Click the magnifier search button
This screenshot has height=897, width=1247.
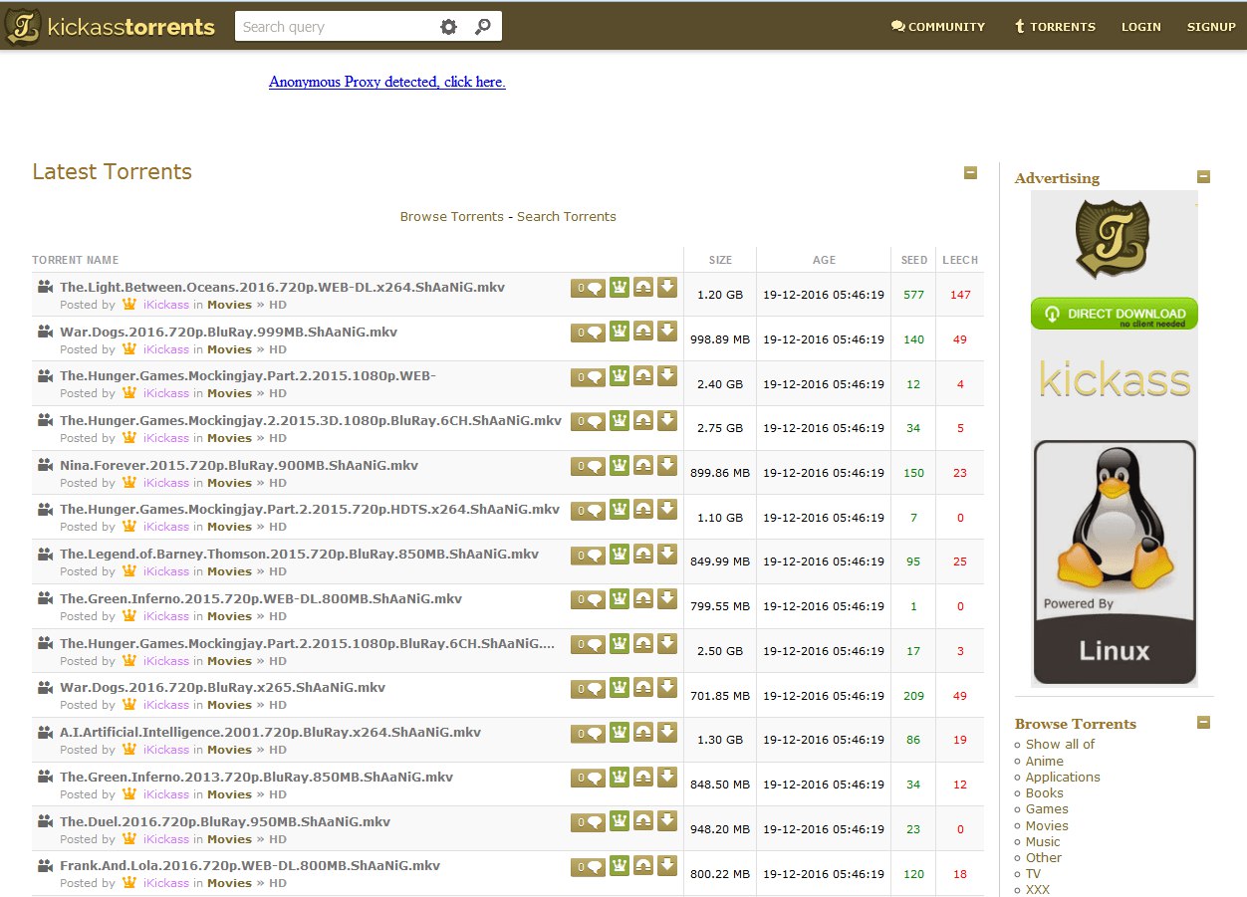coord(483,27)
